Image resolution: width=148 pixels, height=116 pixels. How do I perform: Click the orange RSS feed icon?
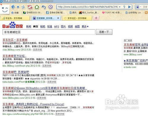146,13
